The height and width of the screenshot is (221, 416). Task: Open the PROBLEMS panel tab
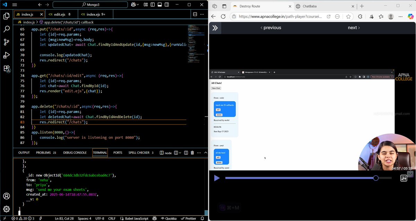46,153
